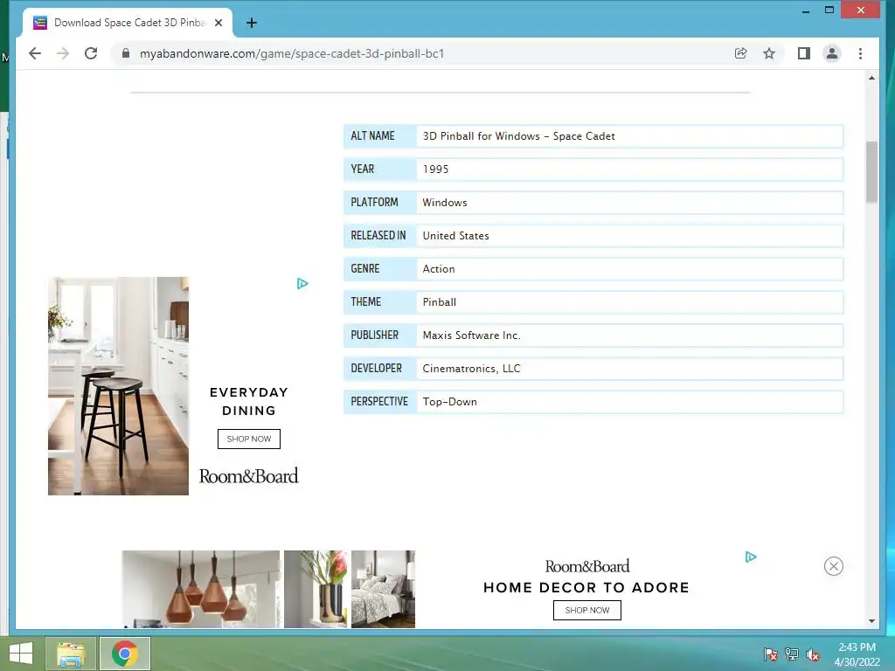Select the Download Space Cadet 3D Pinball tab
Screen dimensions: 895x671
128,23
